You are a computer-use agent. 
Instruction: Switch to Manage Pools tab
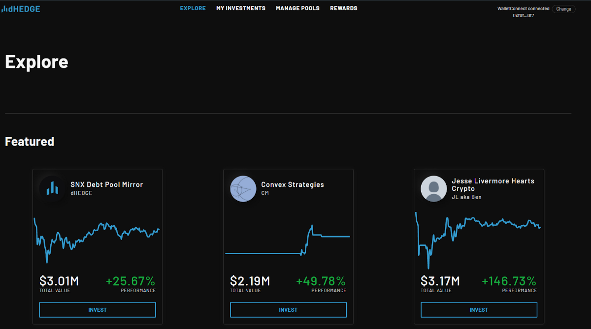coord(297,8)
